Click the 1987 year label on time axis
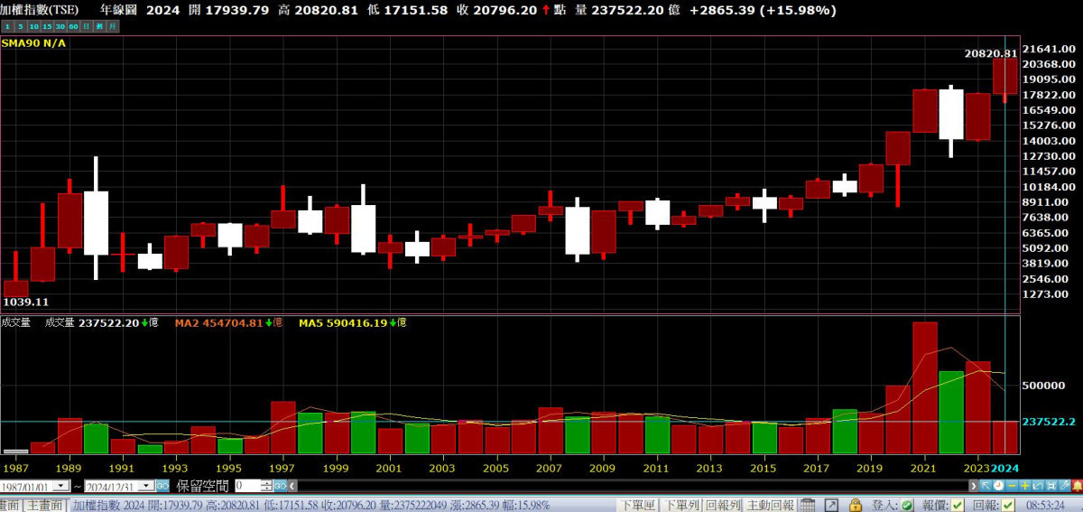 (x=14, y=470)
